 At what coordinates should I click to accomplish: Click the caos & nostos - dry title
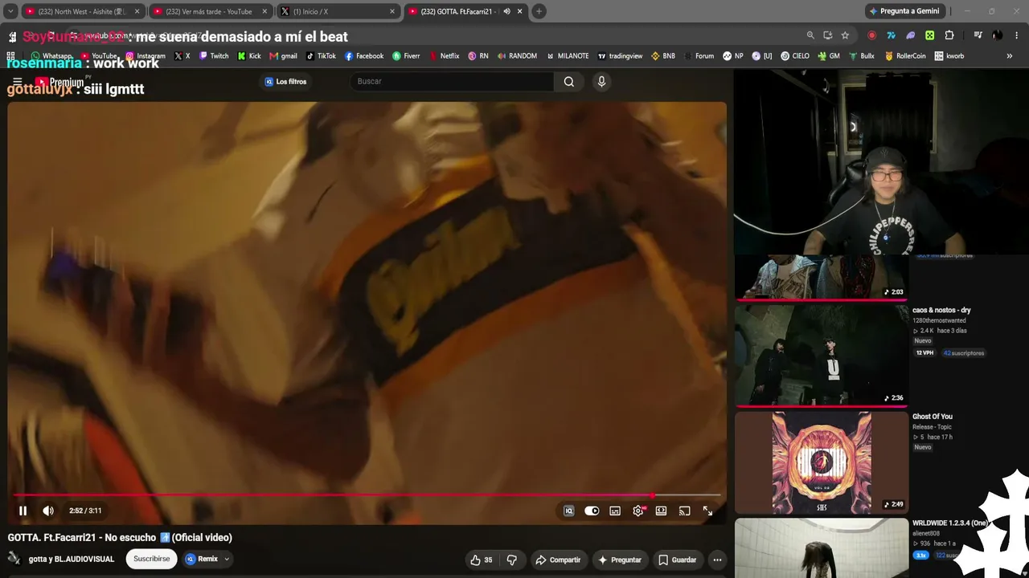941,310
